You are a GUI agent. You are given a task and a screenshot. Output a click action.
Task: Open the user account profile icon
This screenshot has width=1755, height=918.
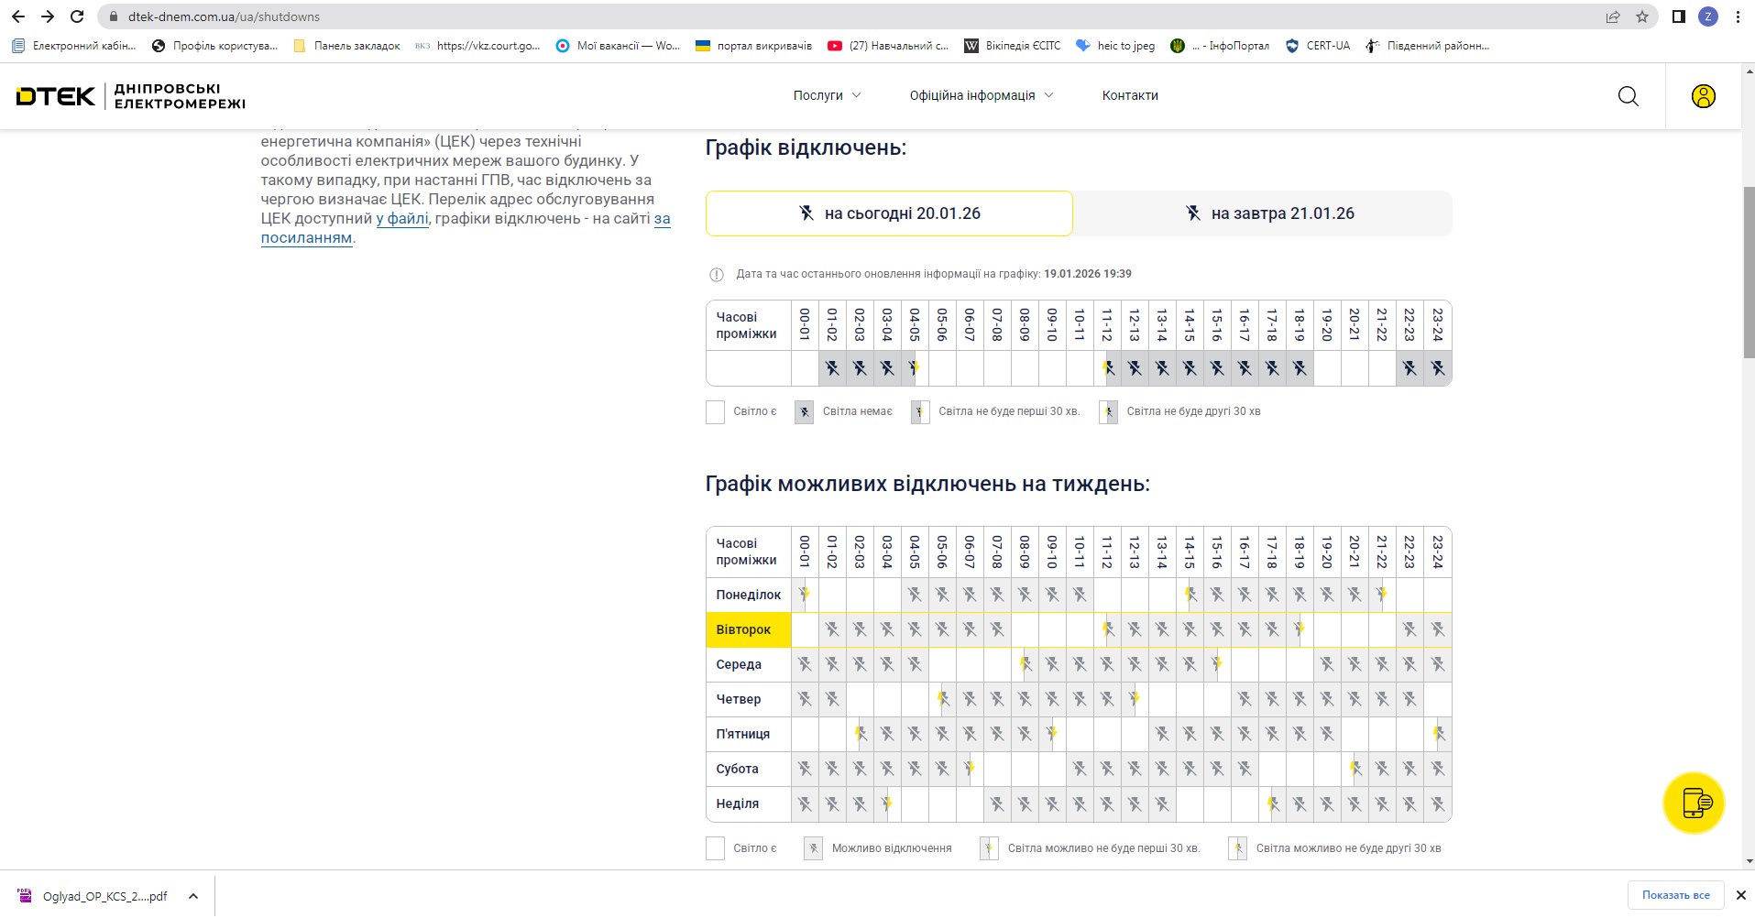tap(1703, 96)
